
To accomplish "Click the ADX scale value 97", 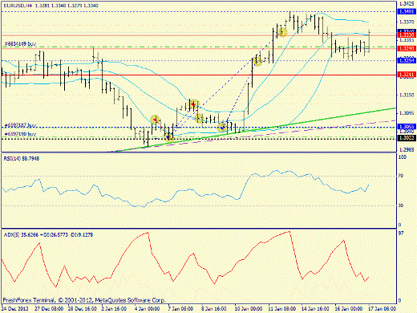I will (x=401, y=234).
